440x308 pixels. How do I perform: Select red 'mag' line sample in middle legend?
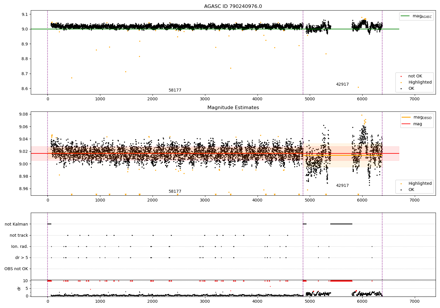406,124
